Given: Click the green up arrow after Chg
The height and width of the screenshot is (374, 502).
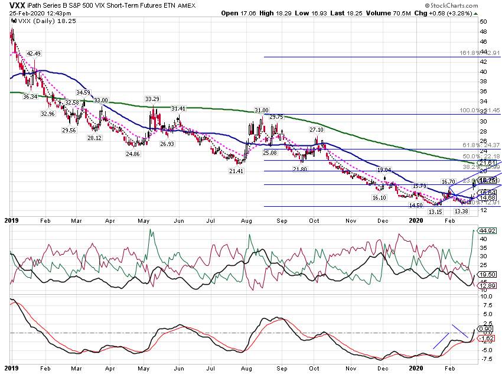Looking at the screenshot, I should tap(476, 14).
